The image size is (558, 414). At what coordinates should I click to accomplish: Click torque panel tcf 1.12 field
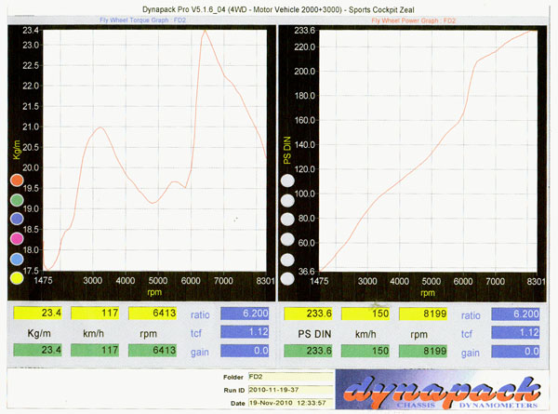tap(245, 332)
